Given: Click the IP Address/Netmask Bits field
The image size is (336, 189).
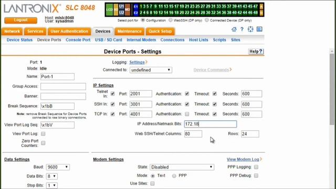Looking at the screenshot, I should (211, 124).
